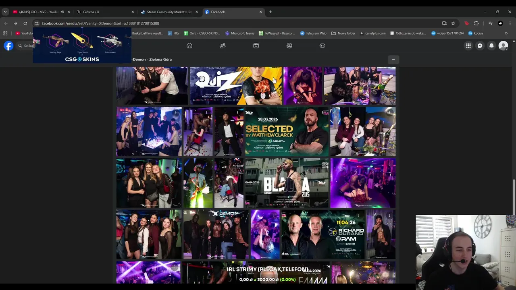Screen dimensions: 516x290
Task: Open the Reels video icon
Action: 256,46
